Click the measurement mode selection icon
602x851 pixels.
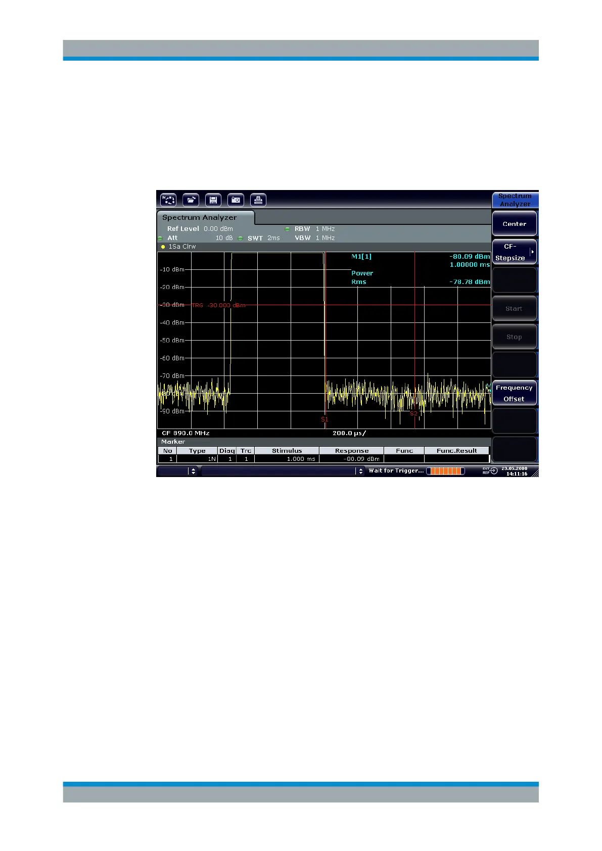168,200
